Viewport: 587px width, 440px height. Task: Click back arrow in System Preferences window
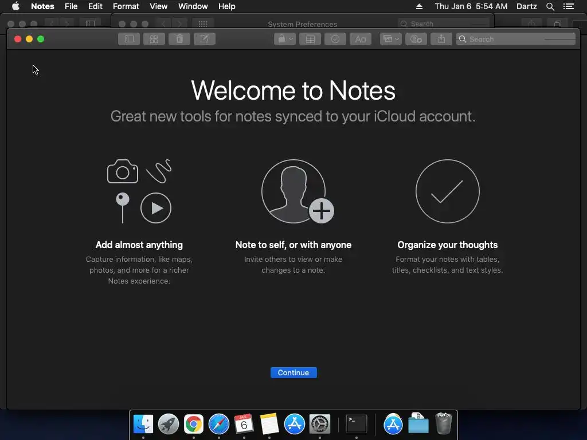[x=163, y=24]
